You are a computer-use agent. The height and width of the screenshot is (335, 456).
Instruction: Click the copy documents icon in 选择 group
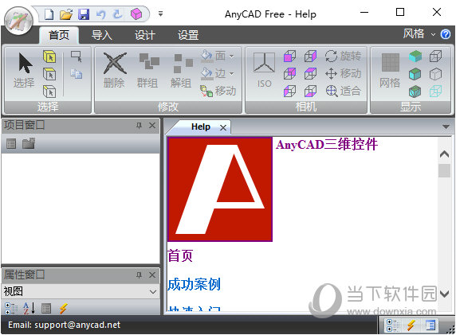click(x=77, y=74)
